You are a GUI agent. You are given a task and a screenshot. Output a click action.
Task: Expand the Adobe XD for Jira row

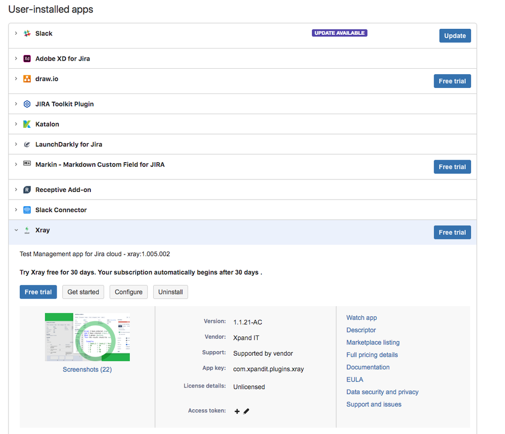(x=16, y=58)
